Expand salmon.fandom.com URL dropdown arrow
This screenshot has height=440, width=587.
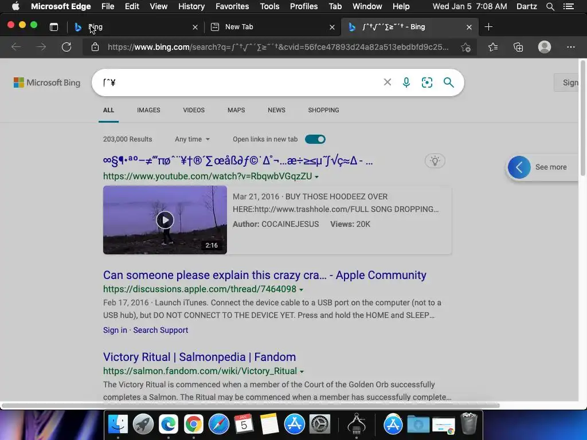coord(302,371)
